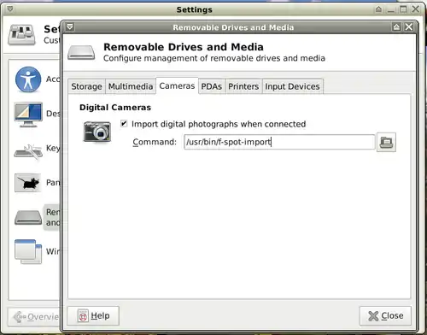The image size is (427, 335).
Task: Click the Help button
Action: click(x=93, y=315)
